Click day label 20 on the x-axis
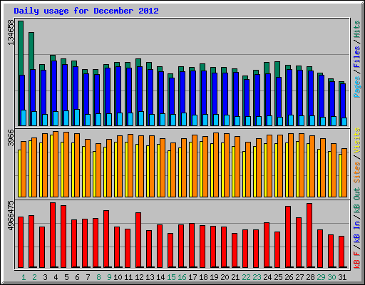Image resolution: width=365 pixels, height=285 pixels. pyautogui.click(x=225, y=277)
